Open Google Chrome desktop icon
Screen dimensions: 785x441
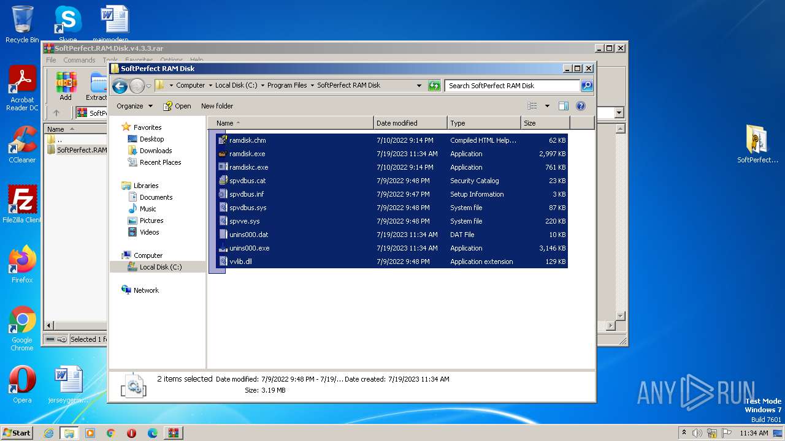pyautogui.click(x=22, y=329)
